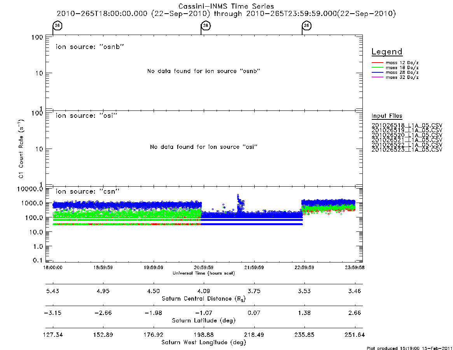
Task: Click the Universal Time (hours scet) label
Action: (204, 273)
